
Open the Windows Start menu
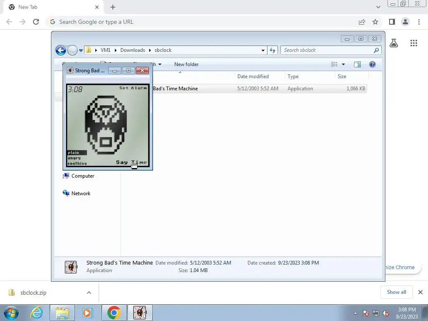11,313
